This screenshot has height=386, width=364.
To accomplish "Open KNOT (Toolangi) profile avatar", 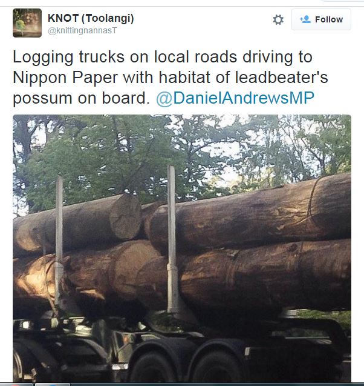I will click(x=27, y=23).
